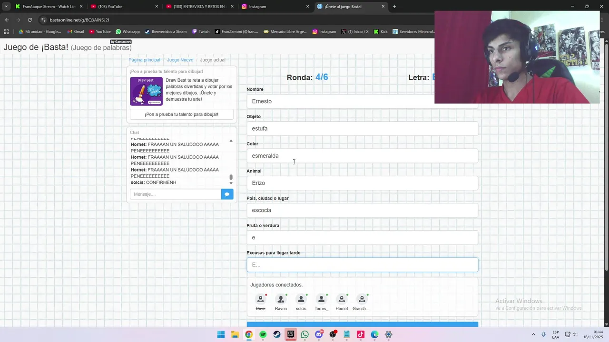Open the TikTok app from the taskbar
This screenshot has width=609, height=342.
[x=361, y=334]
